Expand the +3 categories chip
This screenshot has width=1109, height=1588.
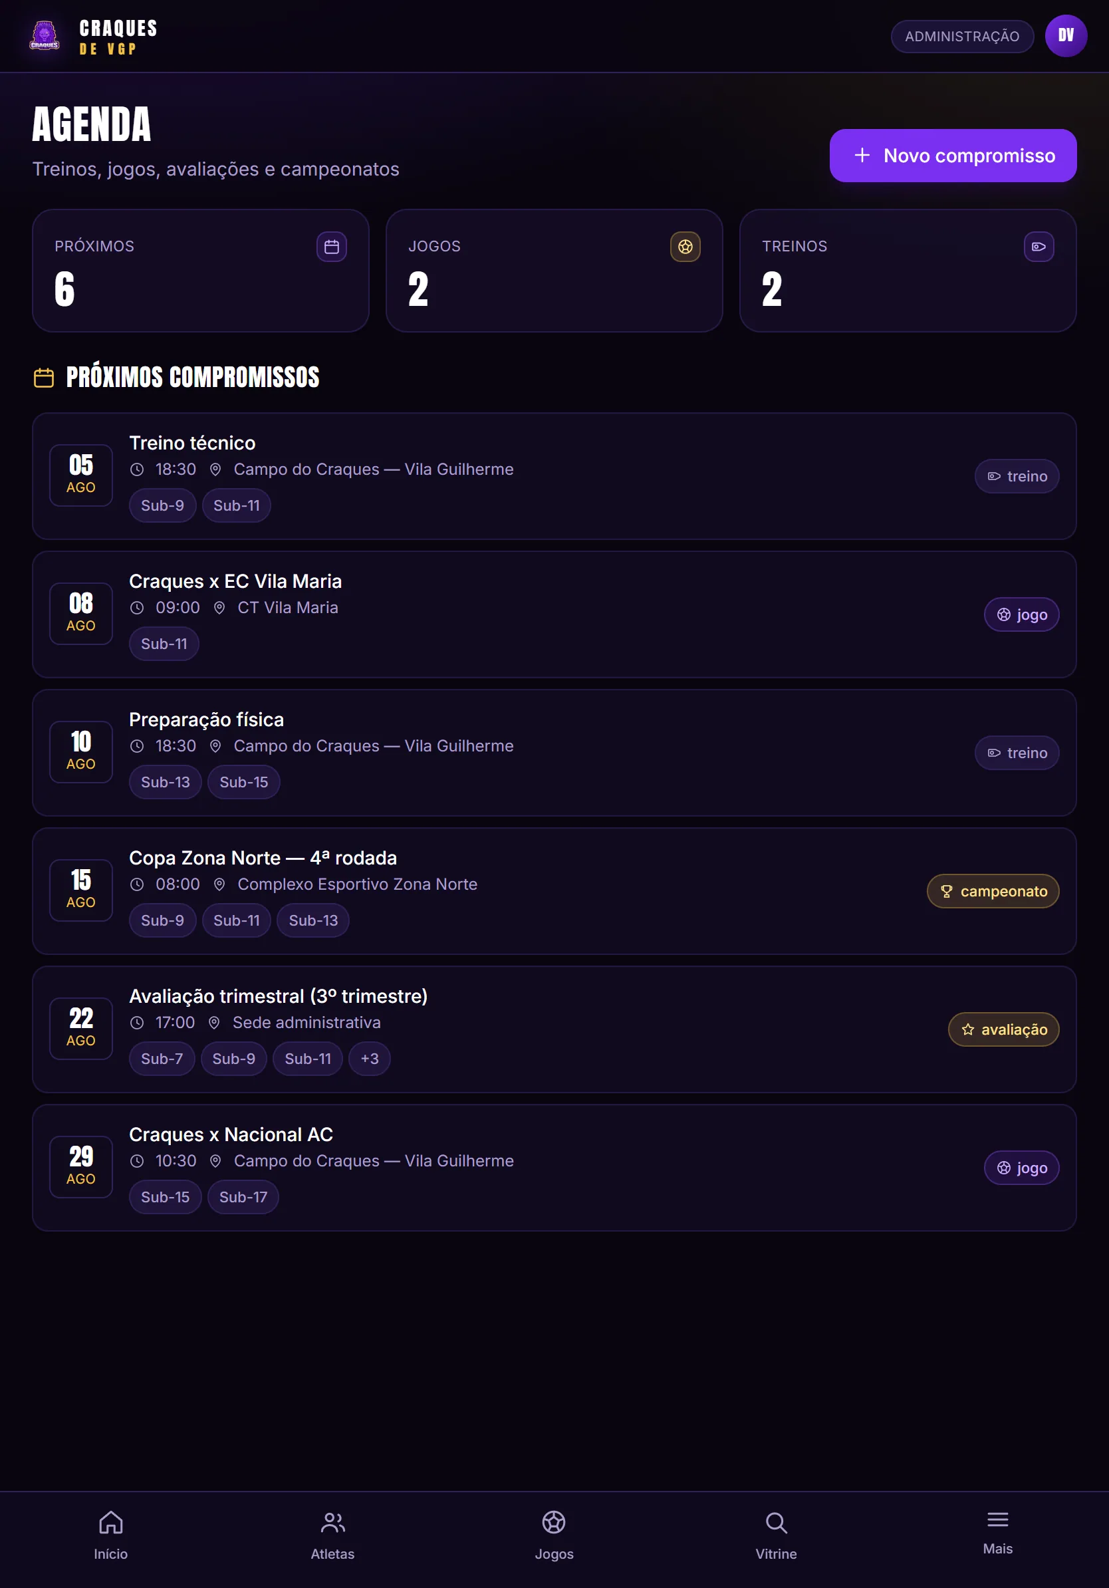(369, 1058)
